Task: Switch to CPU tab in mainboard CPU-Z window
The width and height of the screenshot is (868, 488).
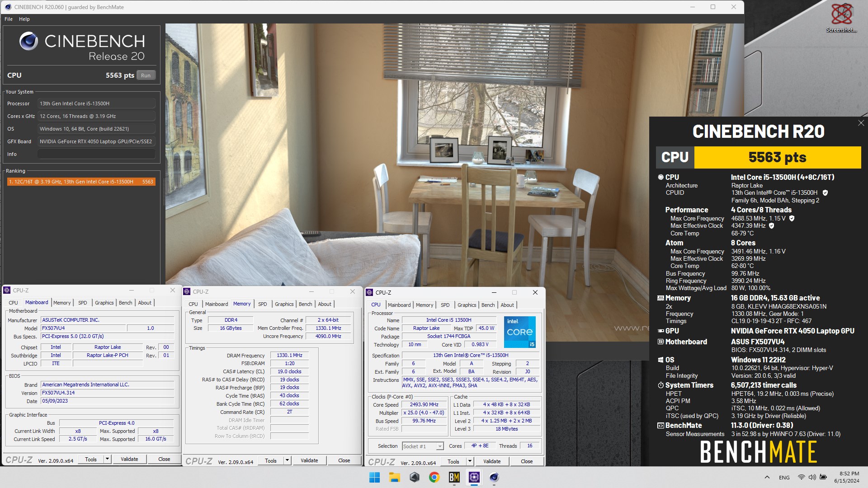Action: (14, 303)
